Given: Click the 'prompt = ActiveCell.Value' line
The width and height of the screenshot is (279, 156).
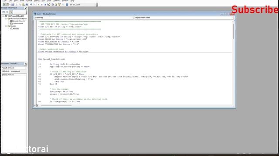Looking at the screenshot, I should (65, 94).
